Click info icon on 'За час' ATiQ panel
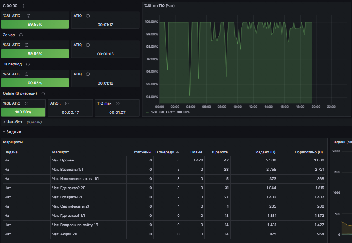The height and width of the screenshot is (243, 352). (x=88, y=45)
